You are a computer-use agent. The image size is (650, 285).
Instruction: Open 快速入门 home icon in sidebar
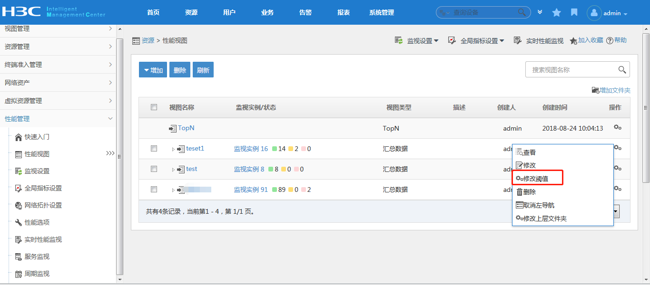pos(19,137)
